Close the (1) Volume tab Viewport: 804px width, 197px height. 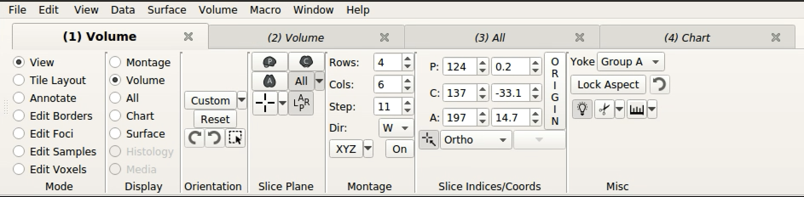tap(188, 37)
